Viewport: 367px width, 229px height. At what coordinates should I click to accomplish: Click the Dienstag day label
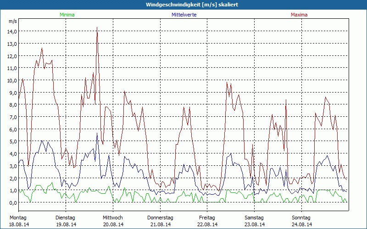[x=65, y=218]
